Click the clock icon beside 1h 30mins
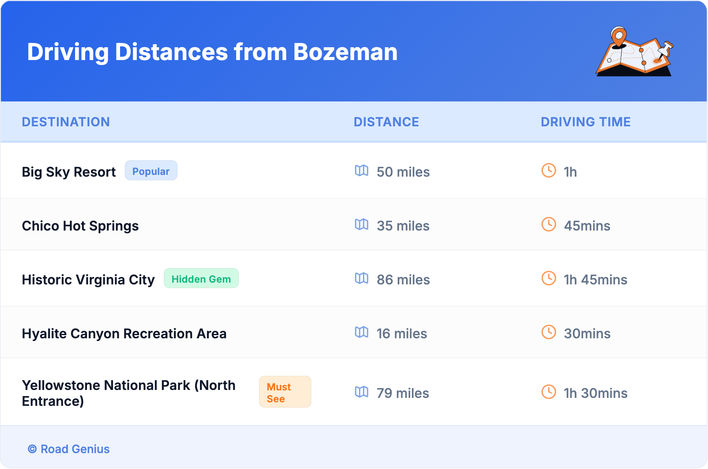 549,392
